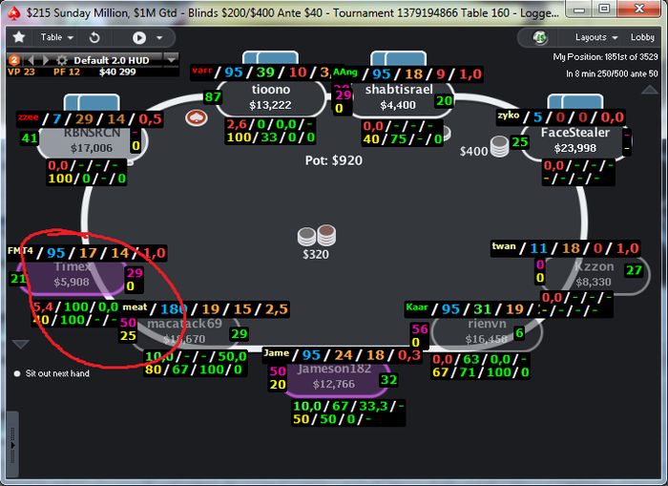Click the 'AAng' HUD label on shabtisrael
This screenshot has width=668, height=486.
344,72
